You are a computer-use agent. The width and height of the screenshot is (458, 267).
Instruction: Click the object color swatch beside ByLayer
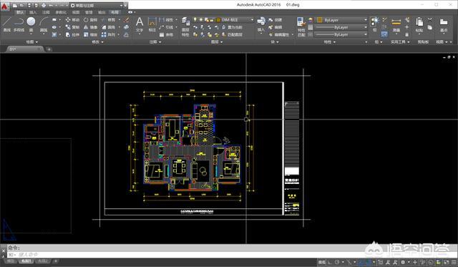click(x=320, y=20)
